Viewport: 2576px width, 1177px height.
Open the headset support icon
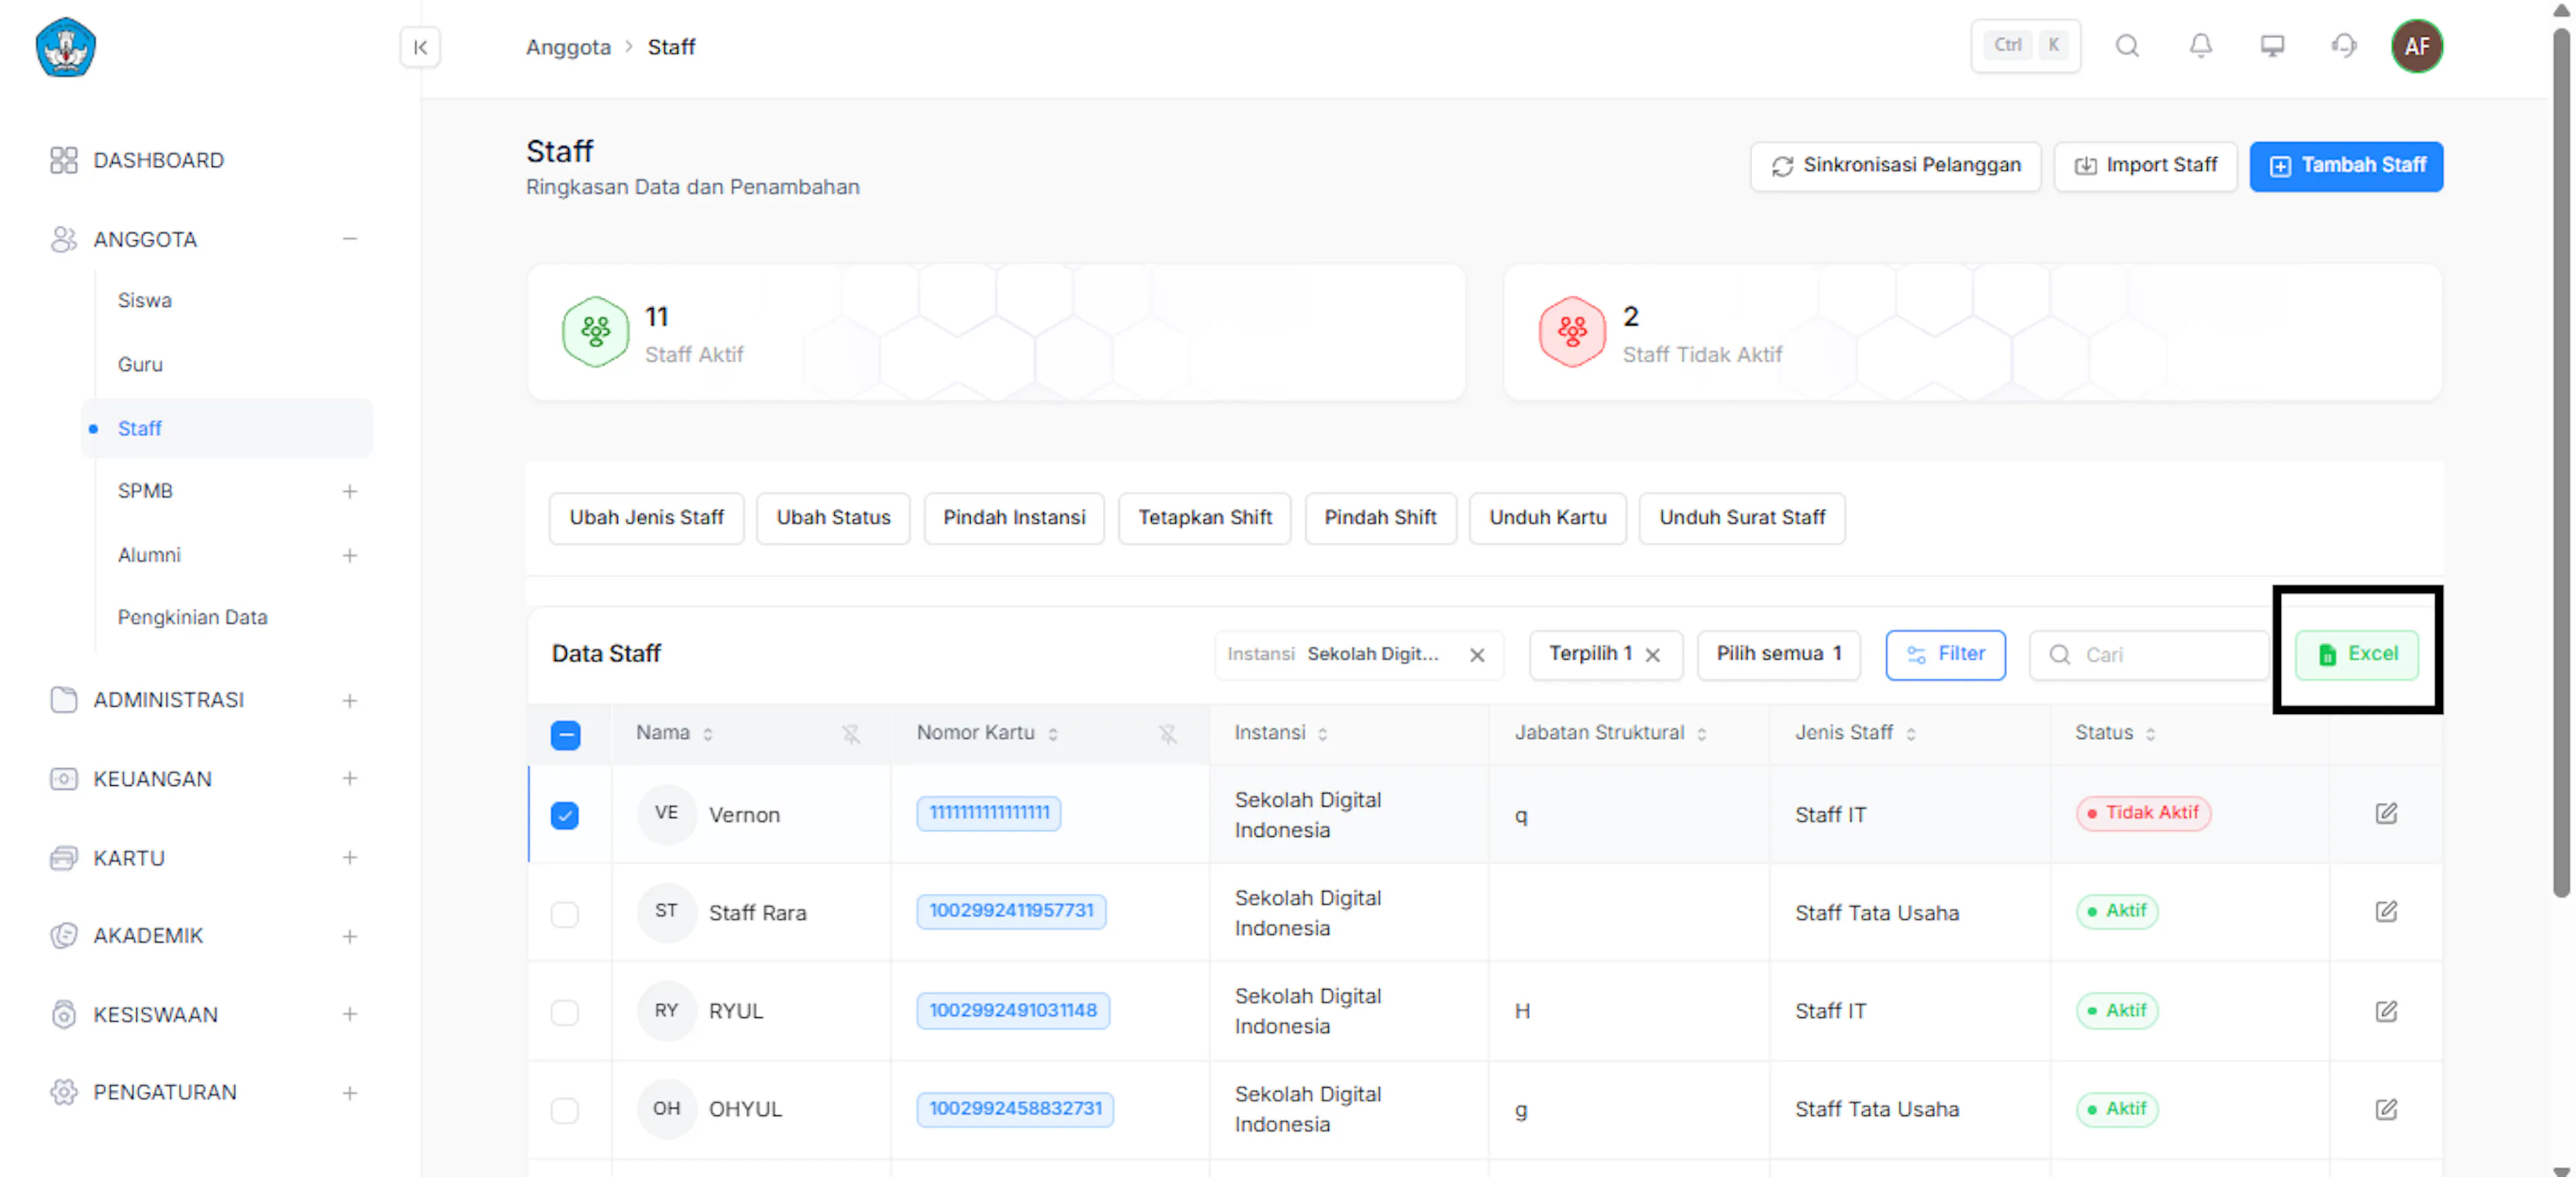(2344, 46)
